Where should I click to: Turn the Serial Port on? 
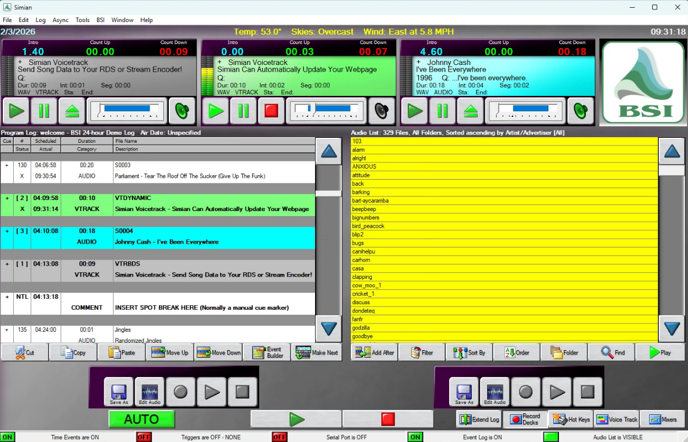pos(279,436)
